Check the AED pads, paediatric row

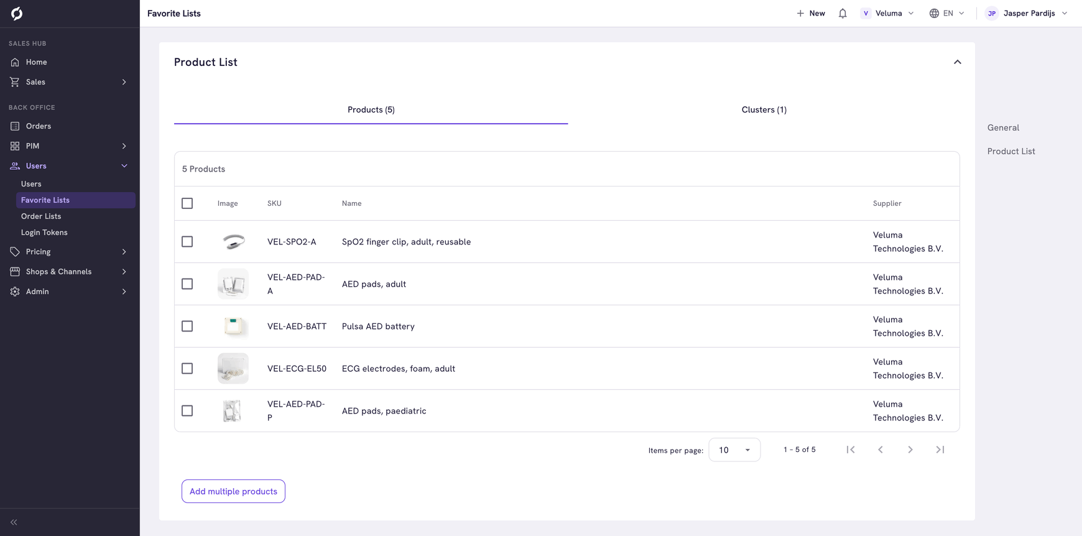coord(187,411)
